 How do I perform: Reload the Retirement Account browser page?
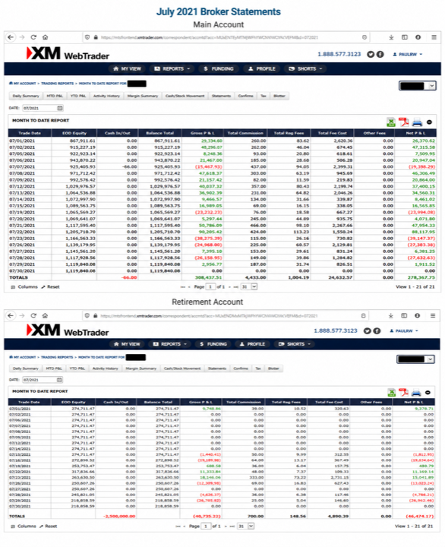pos(33,316)
